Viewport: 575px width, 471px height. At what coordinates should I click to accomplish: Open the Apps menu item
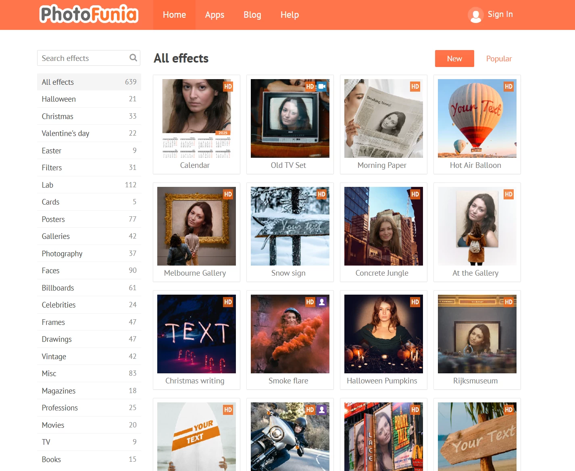point(215,15)
